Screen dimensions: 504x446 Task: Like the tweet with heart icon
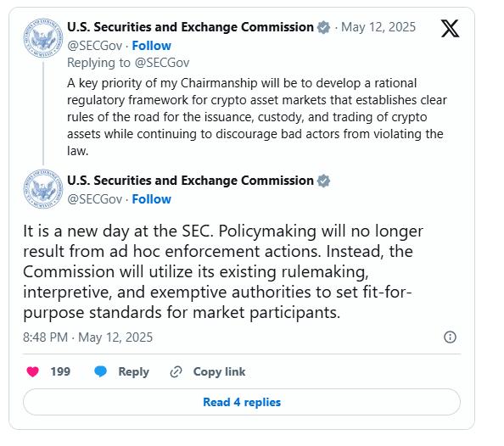tap(32, 371)
